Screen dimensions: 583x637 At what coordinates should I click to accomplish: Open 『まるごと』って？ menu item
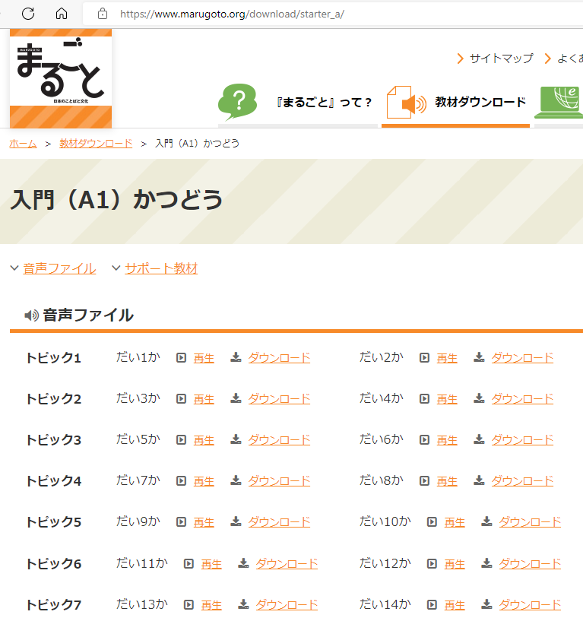click(324, 102)
